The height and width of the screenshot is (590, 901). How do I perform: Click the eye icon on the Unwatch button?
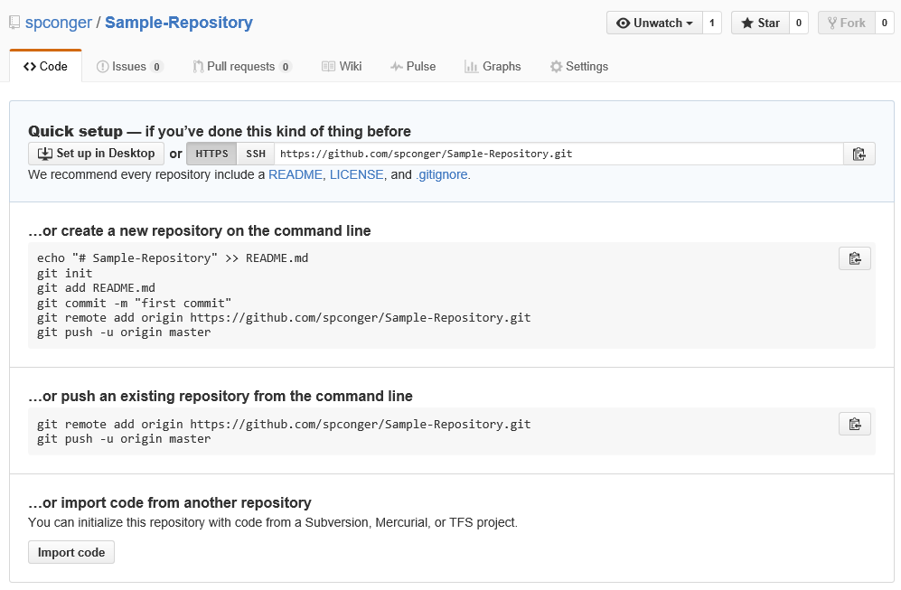625,22
